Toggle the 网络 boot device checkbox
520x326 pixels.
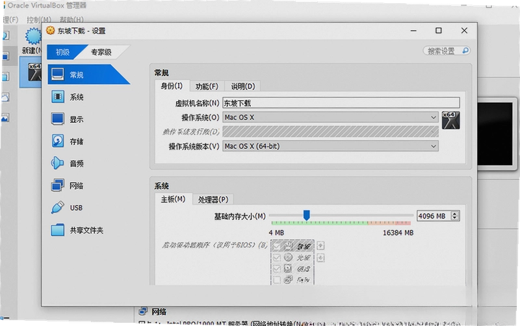pyautogui.click(x=277, y=280)
